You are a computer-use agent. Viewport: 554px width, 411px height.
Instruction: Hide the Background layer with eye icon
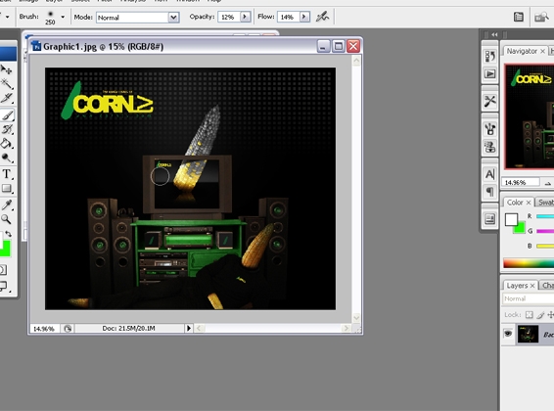[508, 334]
